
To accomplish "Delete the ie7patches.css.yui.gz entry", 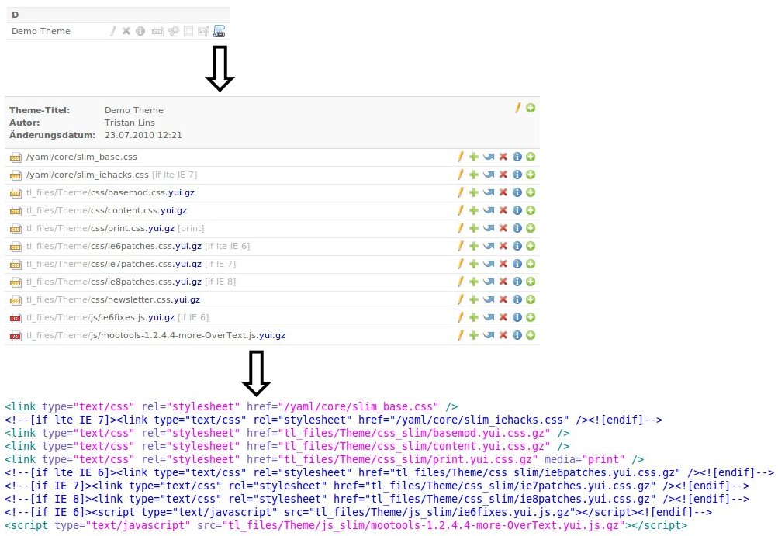I will point(503,264).
